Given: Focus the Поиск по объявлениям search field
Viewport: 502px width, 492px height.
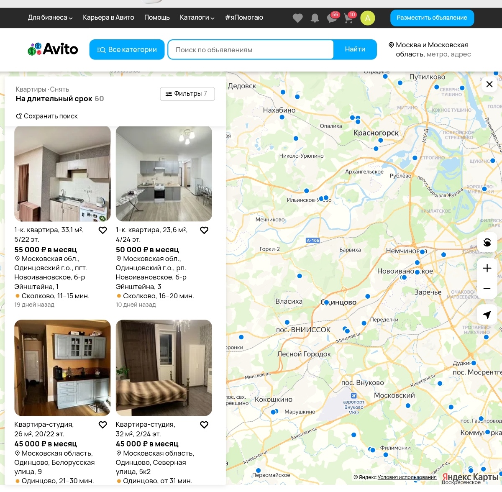Looking at the screenshot, I should coord(251,50).
